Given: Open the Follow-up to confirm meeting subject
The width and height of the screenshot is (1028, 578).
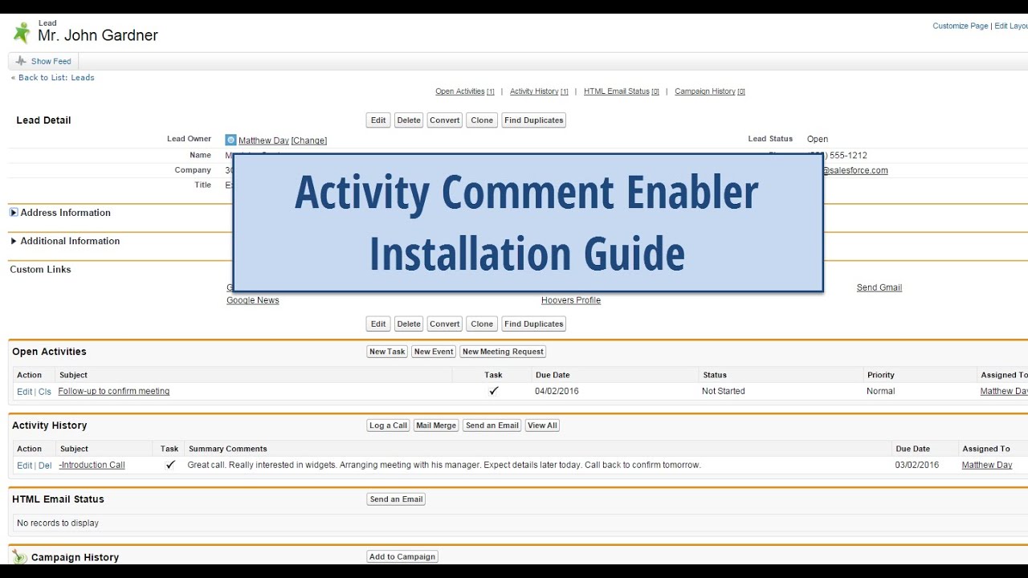Looking at the screenshot, I should [114, 392].
